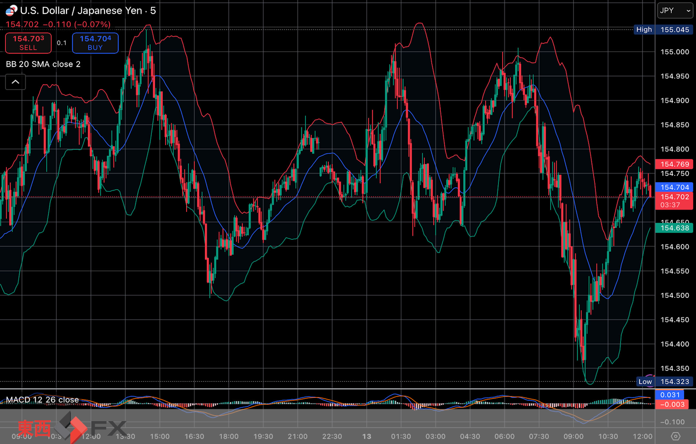Viewport: 696px width, 444px height.
Task: Click the 21:00 label on time axis
Action: [x=298, y=436]
